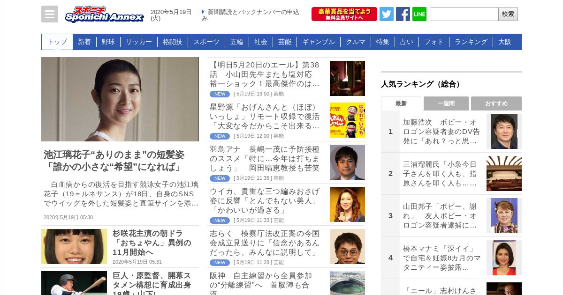
Task: Open 羽鳥アナ 長嶋一茂に予防接種のススメ article
Action: click(x=265, y=159)
